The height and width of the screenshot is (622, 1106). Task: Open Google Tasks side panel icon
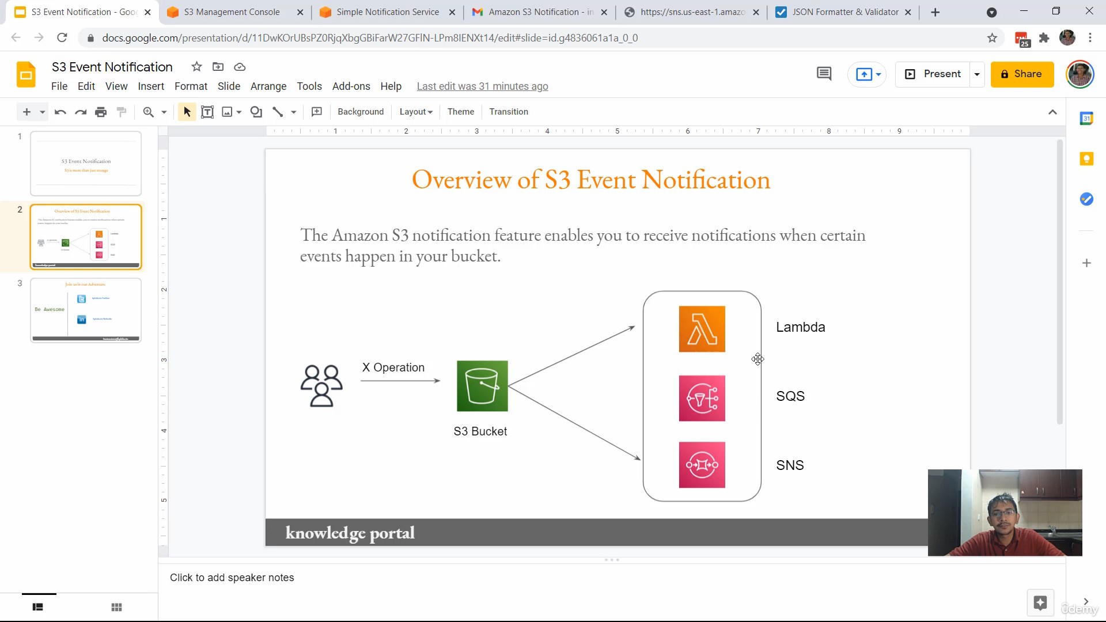1086,199
